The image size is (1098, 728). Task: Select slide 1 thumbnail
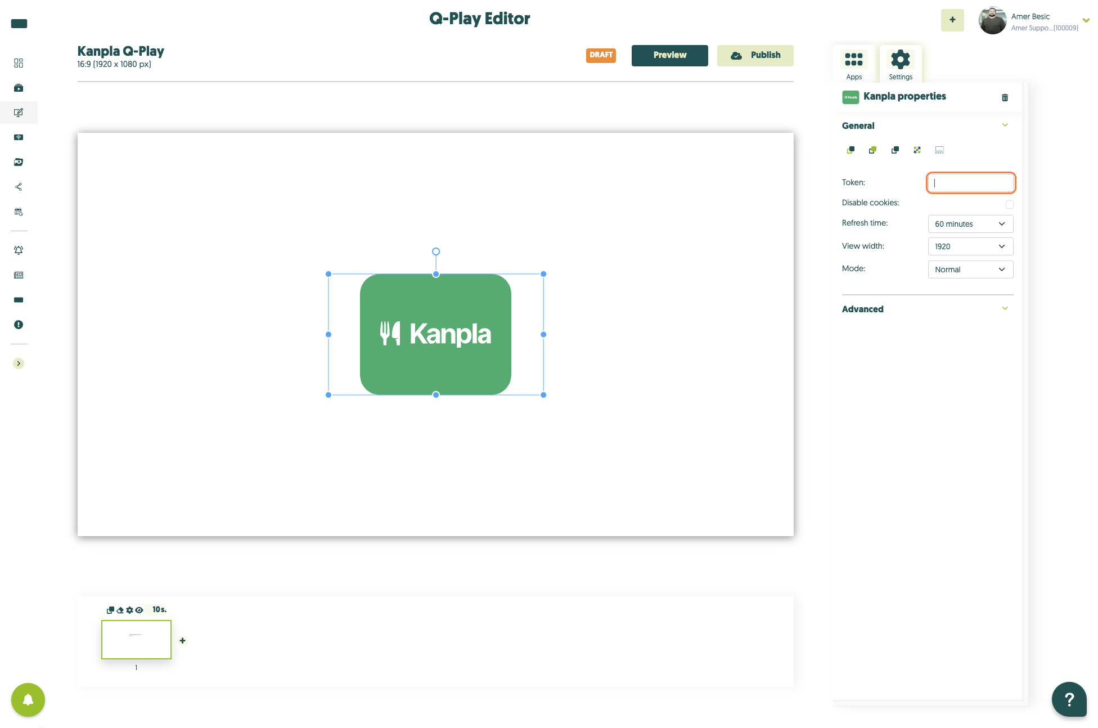[136, 640]
